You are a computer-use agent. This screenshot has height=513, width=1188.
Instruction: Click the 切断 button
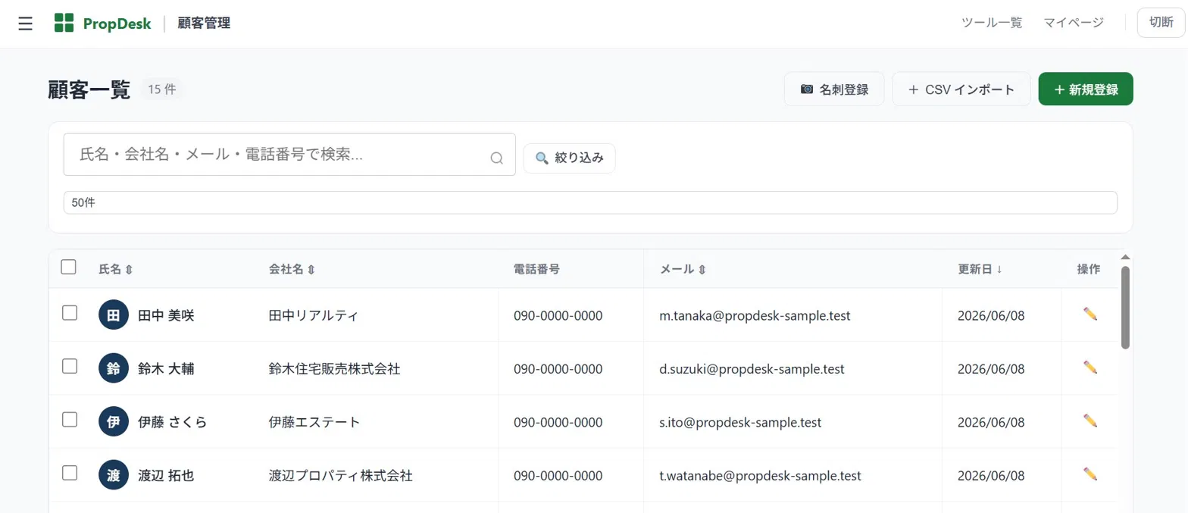coord(1161,23)
